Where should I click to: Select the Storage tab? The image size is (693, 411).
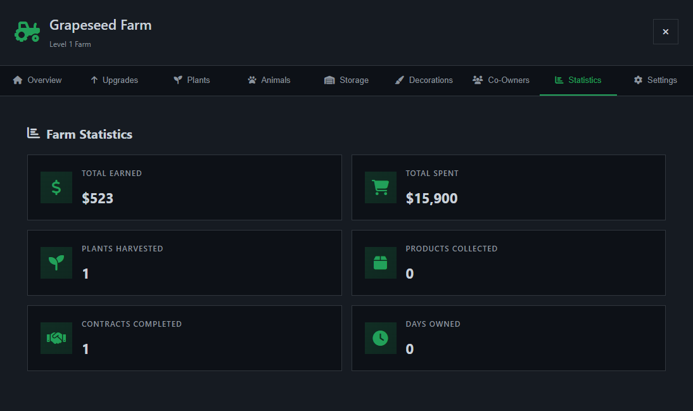click(x=346, y=80)
